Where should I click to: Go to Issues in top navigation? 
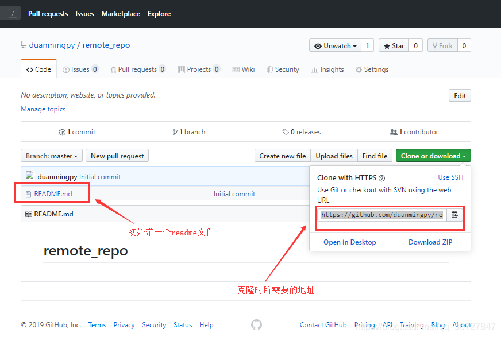coord(84,14)
